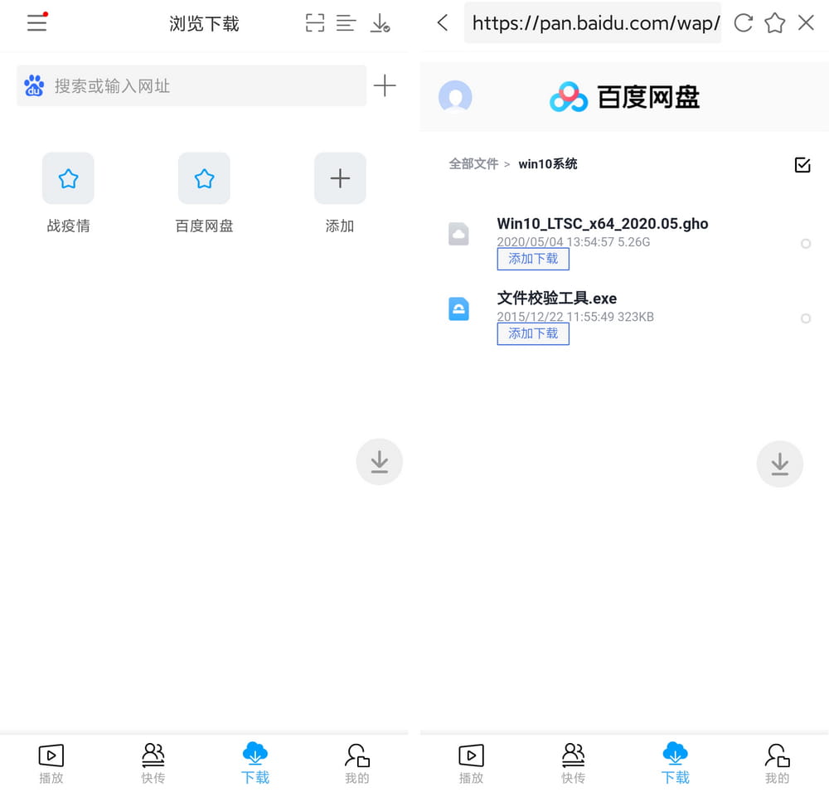Add a new bookmark via the plus icon
The width and height of the screenshot is (829, 792).
385,85
